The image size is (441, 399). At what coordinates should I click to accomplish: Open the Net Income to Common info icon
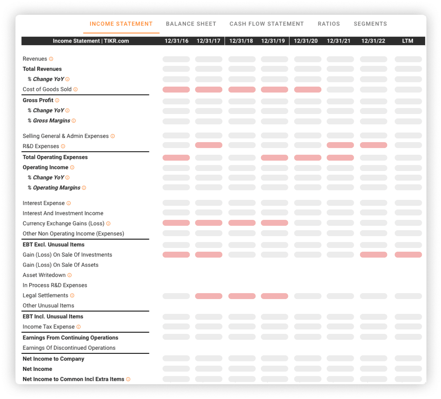[x=128, y=379]
